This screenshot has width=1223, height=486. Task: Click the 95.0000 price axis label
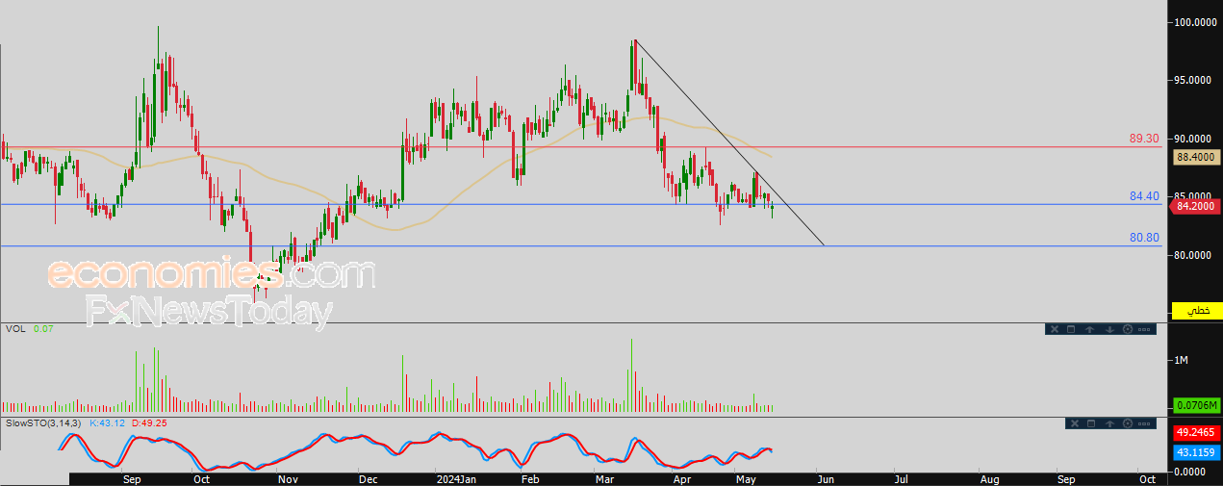(x=1194, y=80)
